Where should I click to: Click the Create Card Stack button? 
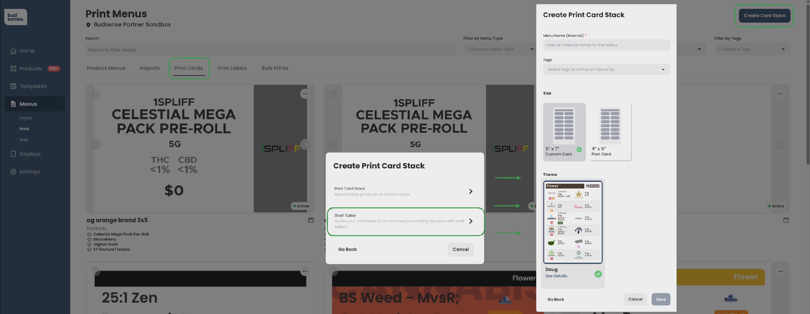click(764, 16)
